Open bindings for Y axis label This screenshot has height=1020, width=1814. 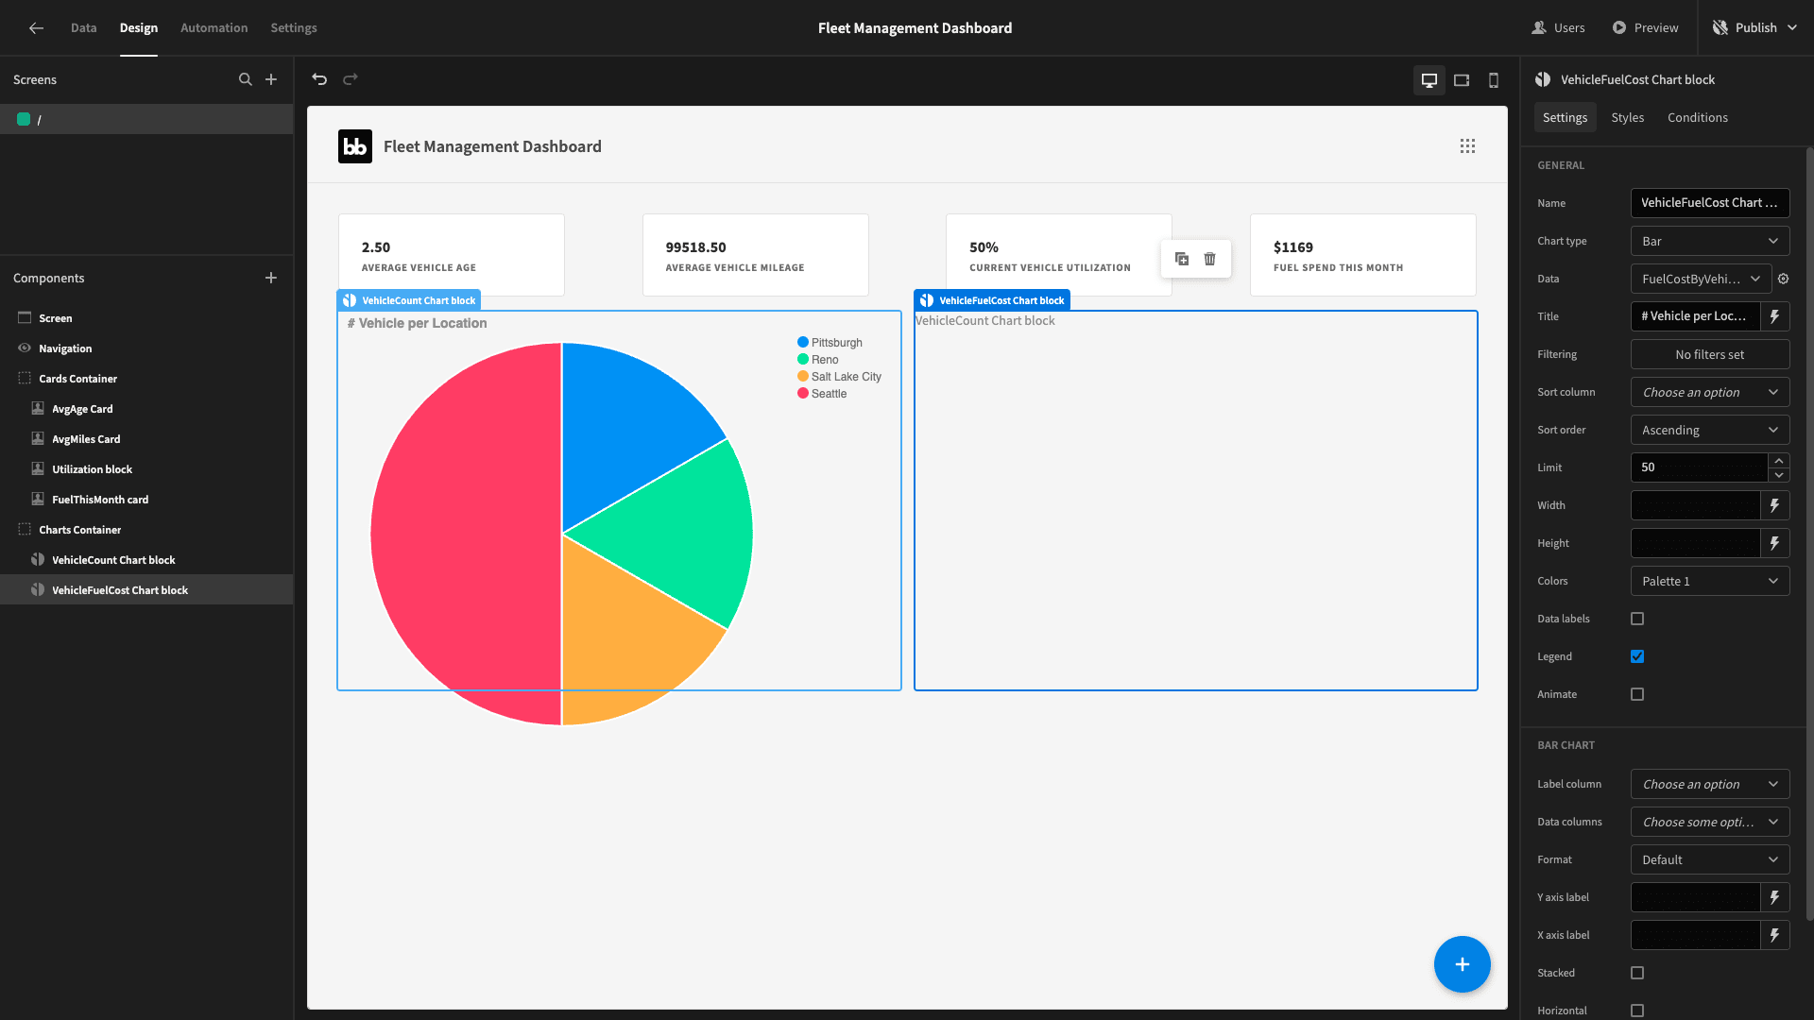point(1775,897)
